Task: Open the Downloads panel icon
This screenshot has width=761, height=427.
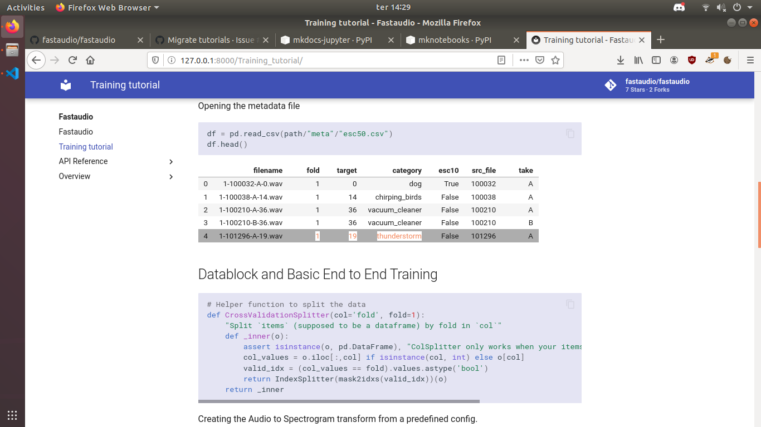Action: click(620, 60)
